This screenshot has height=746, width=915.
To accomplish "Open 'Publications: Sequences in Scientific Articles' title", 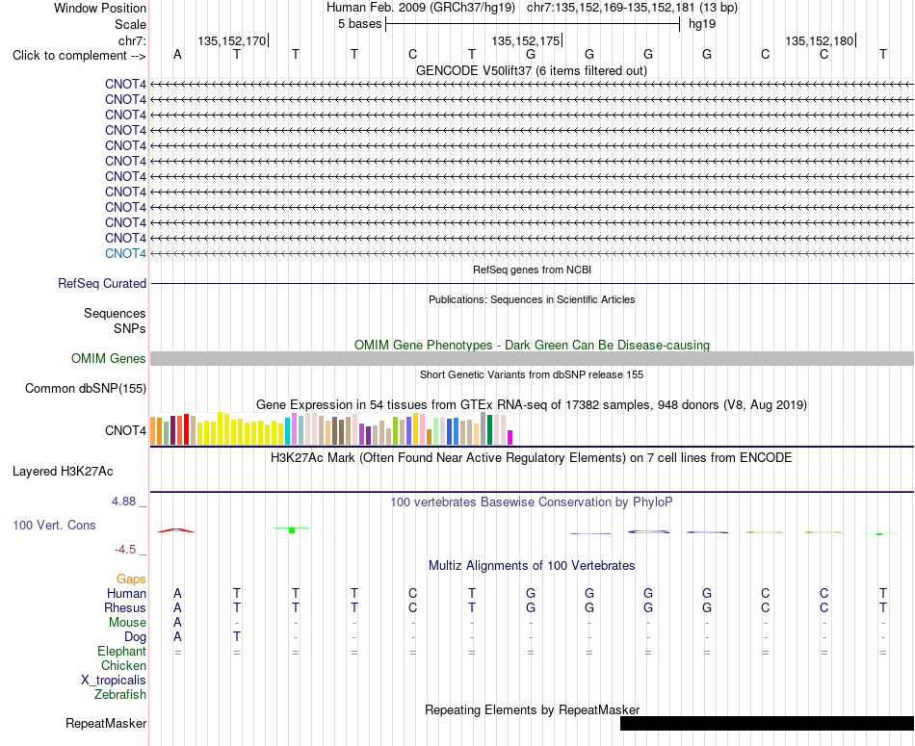I will [x=532, y=299].
